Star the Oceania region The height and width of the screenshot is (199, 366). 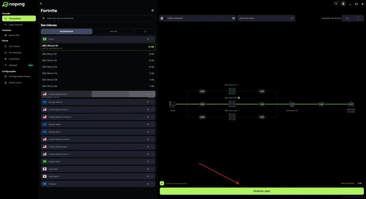point(148,184)
